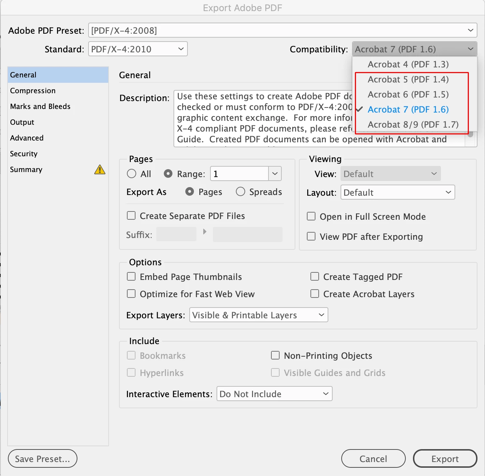This screenshot has width=485, height=476.
Task: Toggle Optimize for Fast Web View
Action: coord(131,294)
